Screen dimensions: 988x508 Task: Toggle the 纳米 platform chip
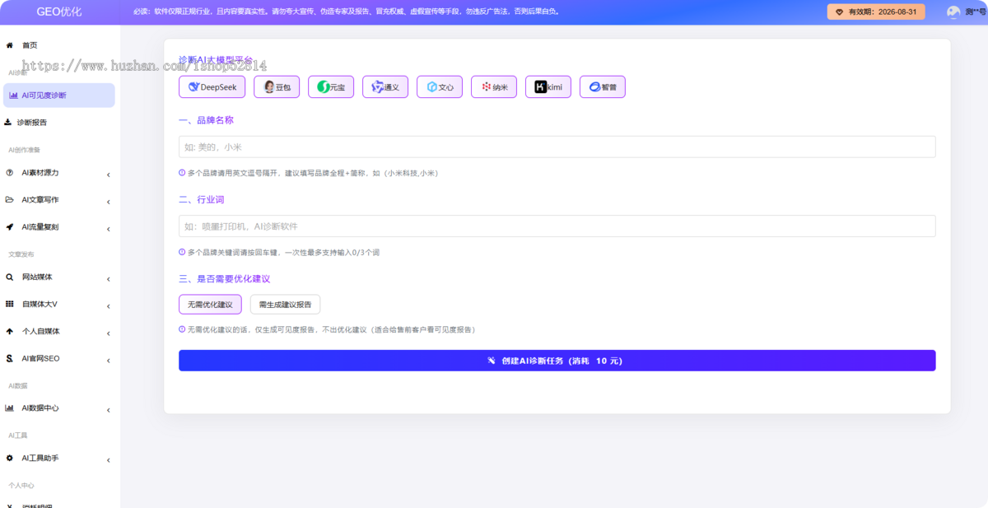click(494, 86)
